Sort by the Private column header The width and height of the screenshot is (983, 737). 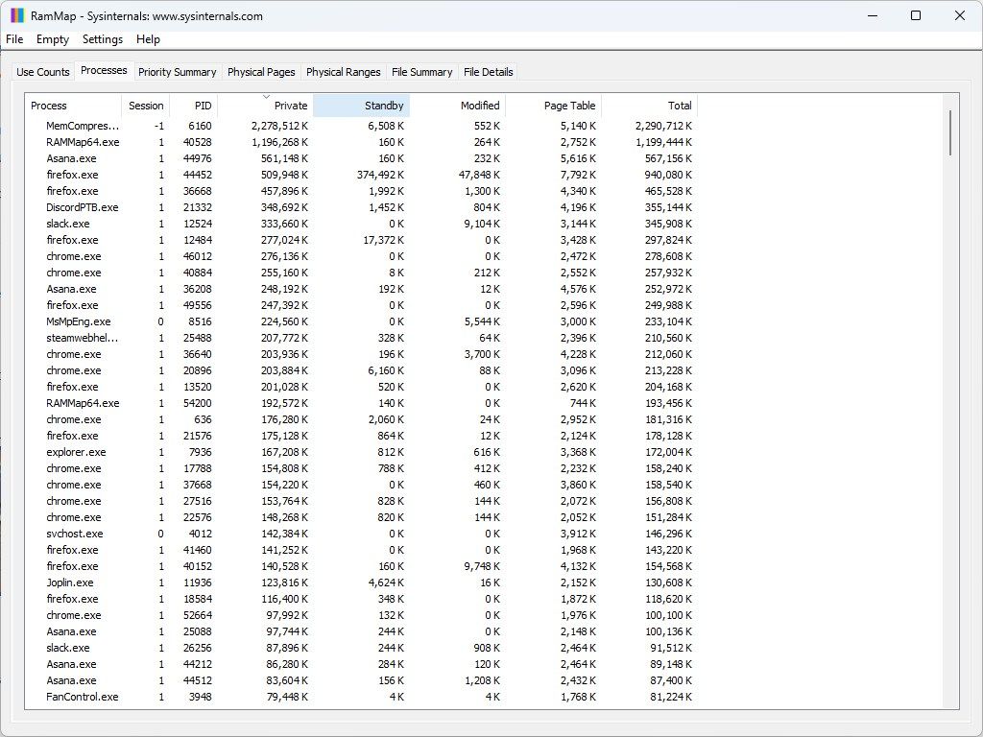point(265,106)
